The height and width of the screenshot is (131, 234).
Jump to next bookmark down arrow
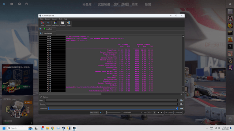point(162,112)
